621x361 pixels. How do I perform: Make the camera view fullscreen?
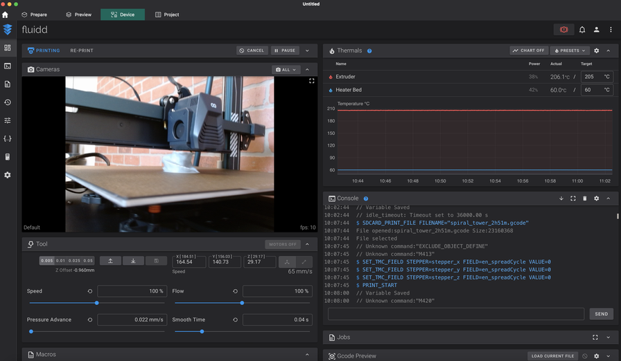pos(311,81)
